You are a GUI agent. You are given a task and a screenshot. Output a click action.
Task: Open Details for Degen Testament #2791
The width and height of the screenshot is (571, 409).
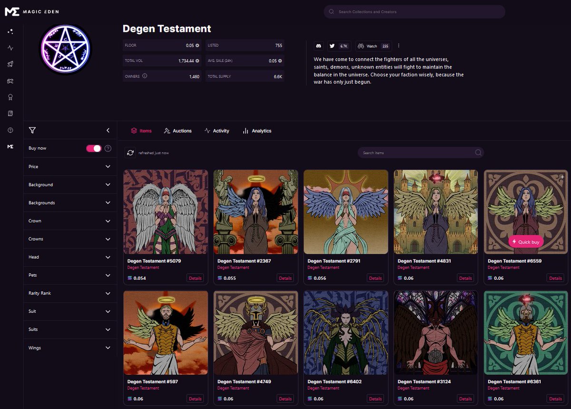coord(375,278)
